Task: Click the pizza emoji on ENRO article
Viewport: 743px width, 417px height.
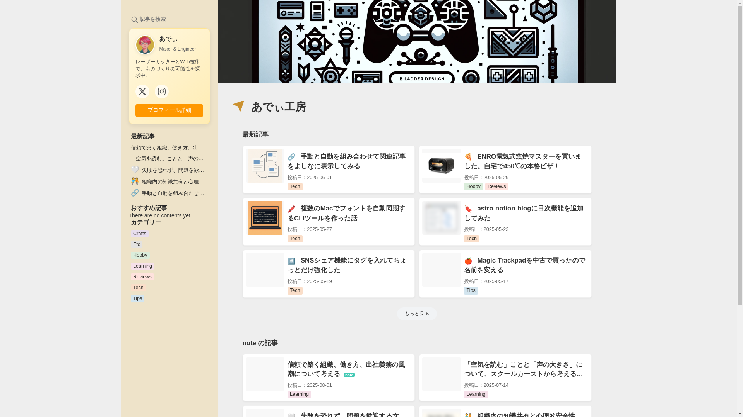Action: pos(468,157)
